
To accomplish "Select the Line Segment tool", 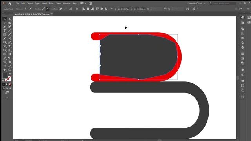I will click(9, 31).
